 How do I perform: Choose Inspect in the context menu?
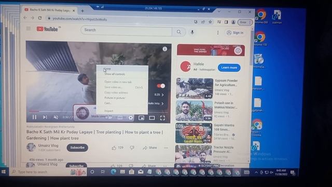point(122,111)
